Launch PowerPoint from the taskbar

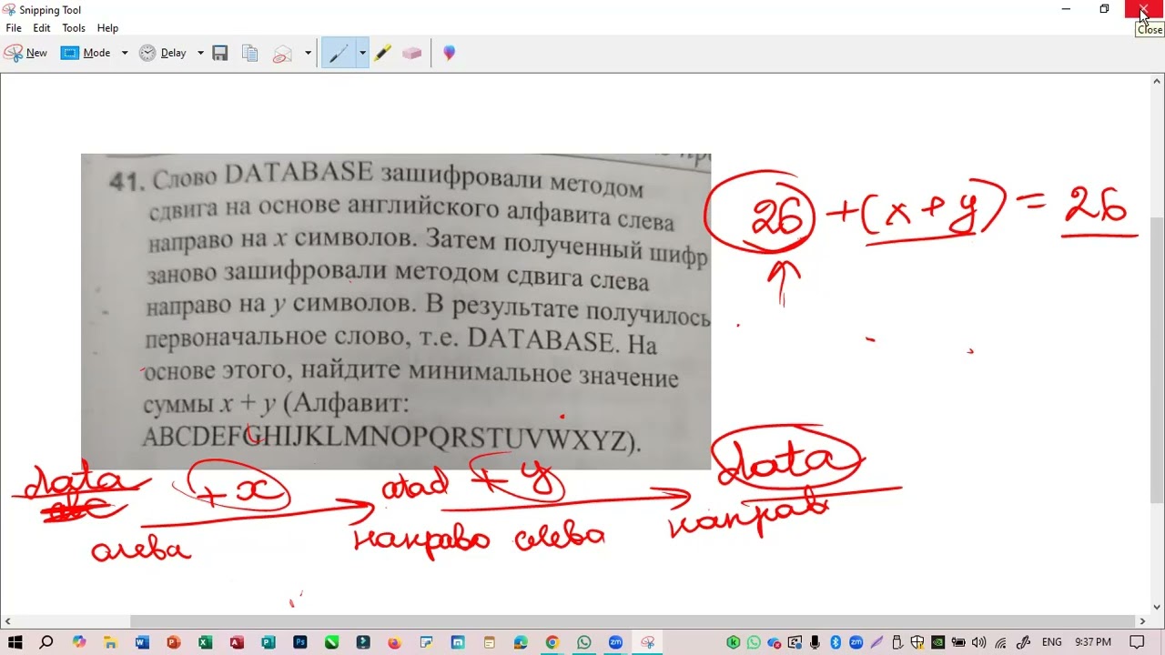click(x=173, y=642)
